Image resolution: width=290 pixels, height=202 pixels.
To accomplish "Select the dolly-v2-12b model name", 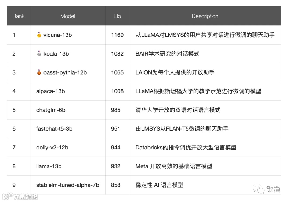I will (52, 148).
